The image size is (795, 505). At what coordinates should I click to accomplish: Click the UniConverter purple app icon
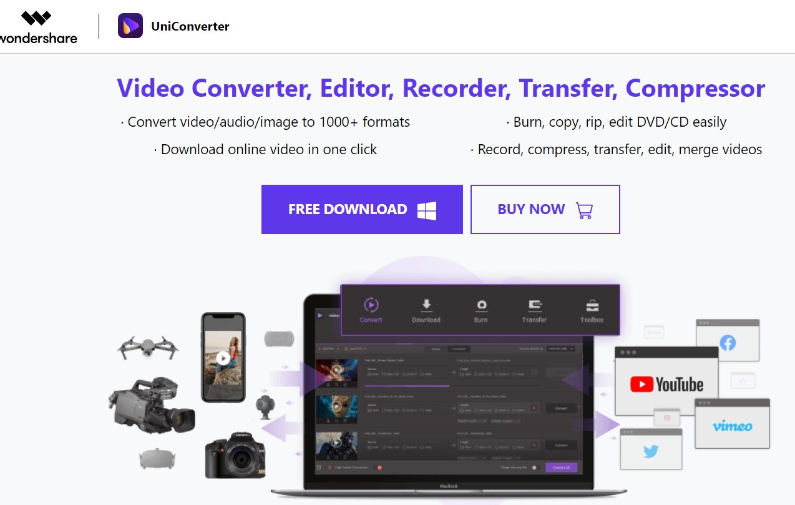[x=130, y=26]
